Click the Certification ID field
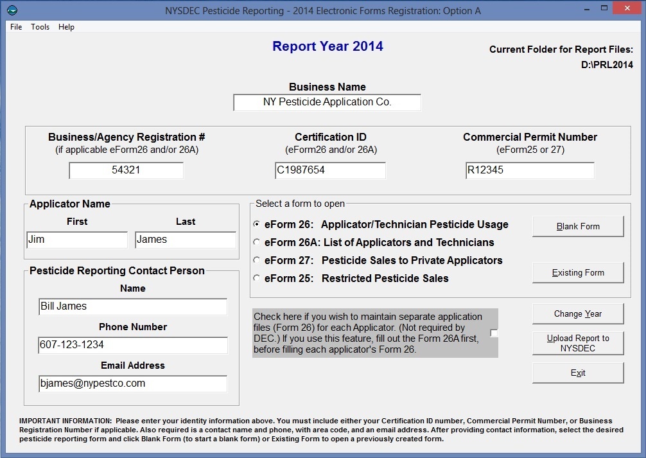This screenshot has width=646, height=458. pos(331,170)
